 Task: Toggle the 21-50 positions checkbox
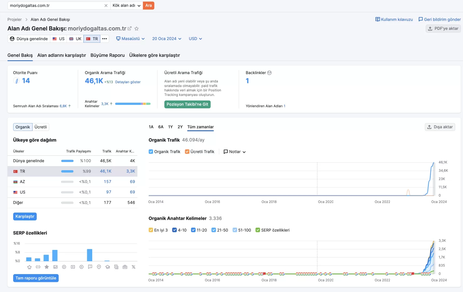click(x=214, y=230)
